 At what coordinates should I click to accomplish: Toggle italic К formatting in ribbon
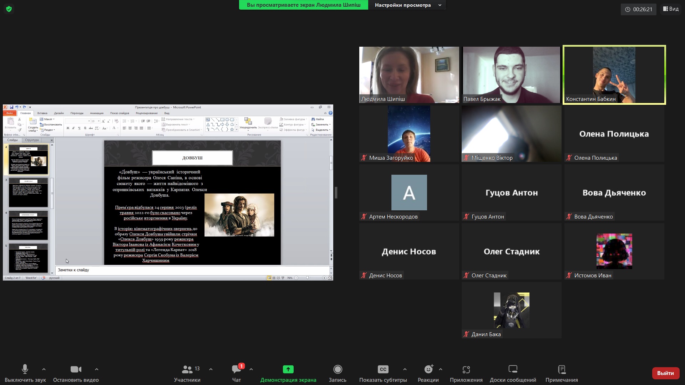73,128
